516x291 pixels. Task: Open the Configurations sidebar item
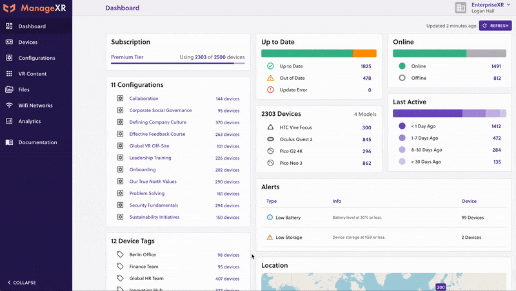pyautogui.click(x=36, y=58)
